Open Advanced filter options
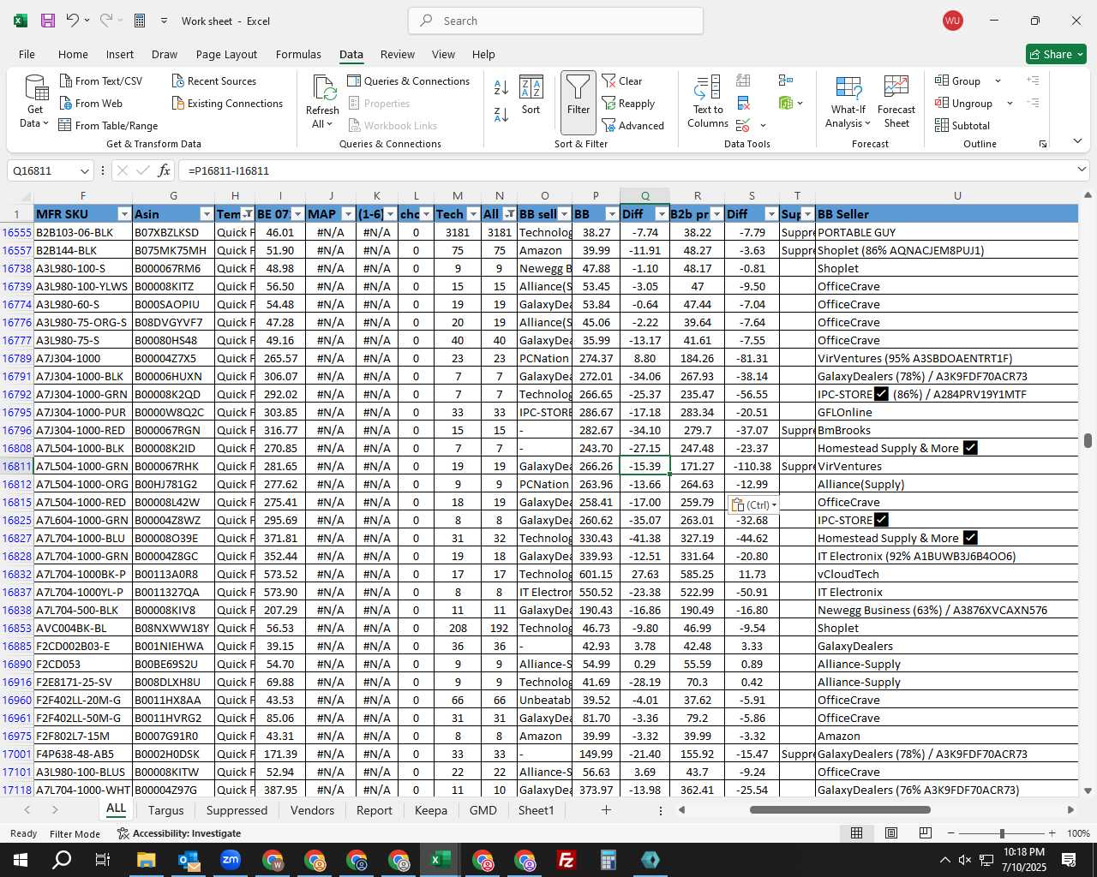This screenshot has height=877, width=1097. pos(633,125)
